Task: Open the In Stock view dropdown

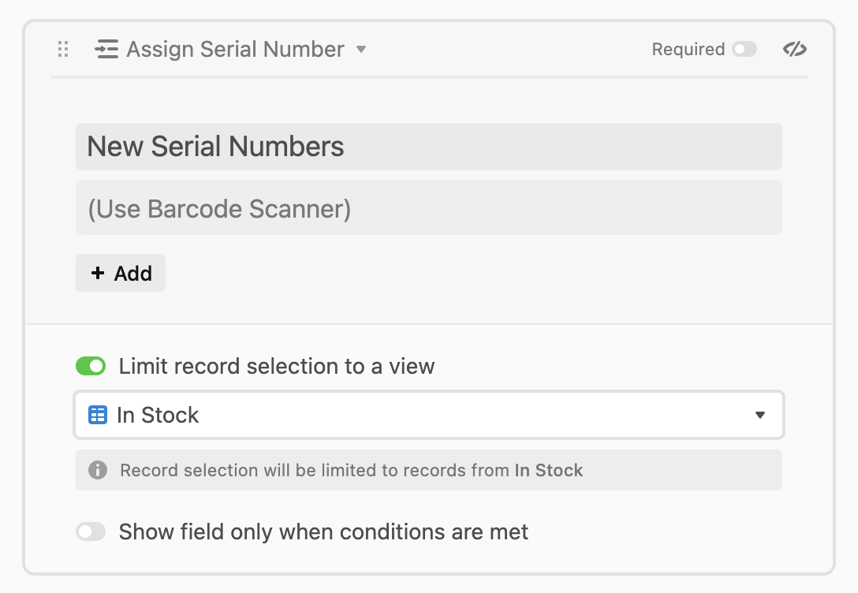Action: pyautogui.click(x=429, y=416)
